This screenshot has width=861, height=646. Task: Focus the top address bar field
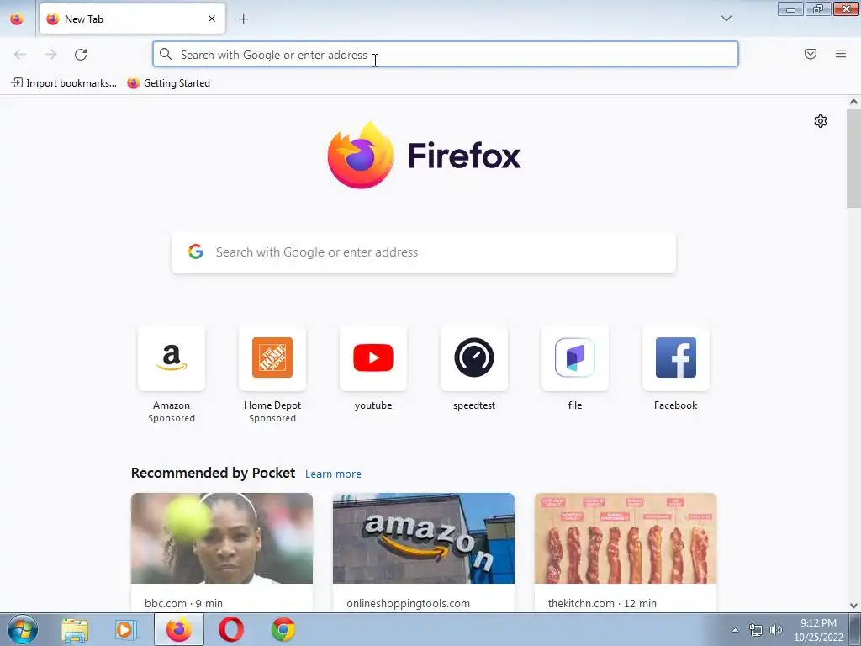tap(446, 54)
